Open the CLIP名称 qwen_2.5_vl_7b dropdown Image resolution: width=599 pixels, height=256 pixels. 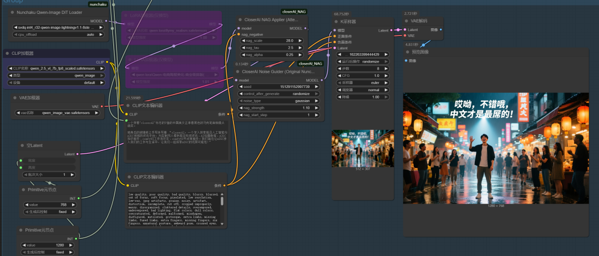[x=56, y=69]
